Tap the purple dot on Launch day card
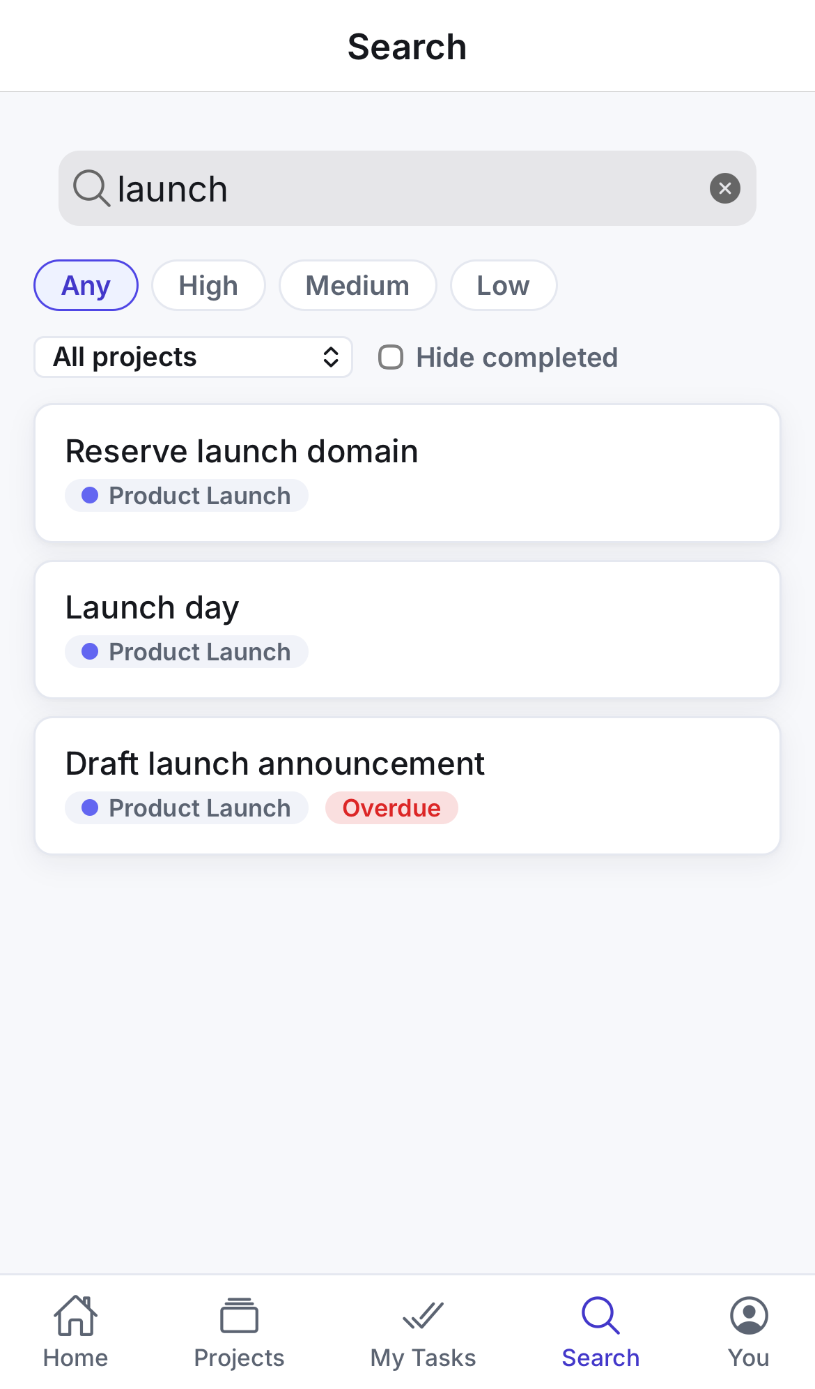The height and width of the screenshot is (1389, 815). (x=90, y=651)
